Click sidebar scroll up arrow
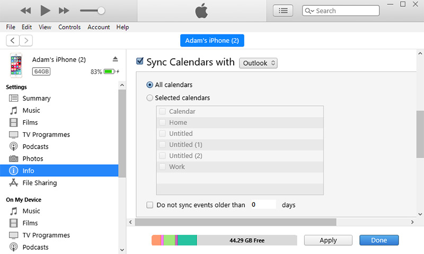This screenshot has height=254, width=424. [122, 85]
